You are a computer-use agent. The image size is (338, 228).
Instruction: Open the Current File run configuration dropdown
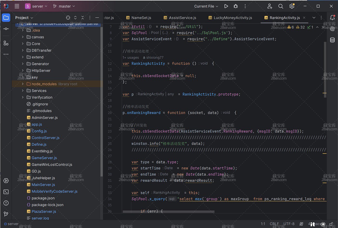(206, 6)
